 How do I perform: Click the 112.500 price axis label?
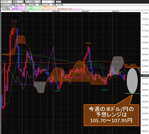(x=145, y=13)
